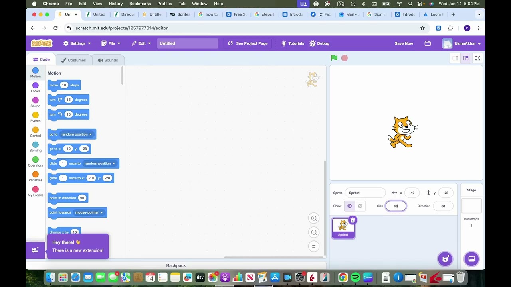Switch to the Code tab
The width and height of the screenshot is (511, 287).
(x=42, y=60)
